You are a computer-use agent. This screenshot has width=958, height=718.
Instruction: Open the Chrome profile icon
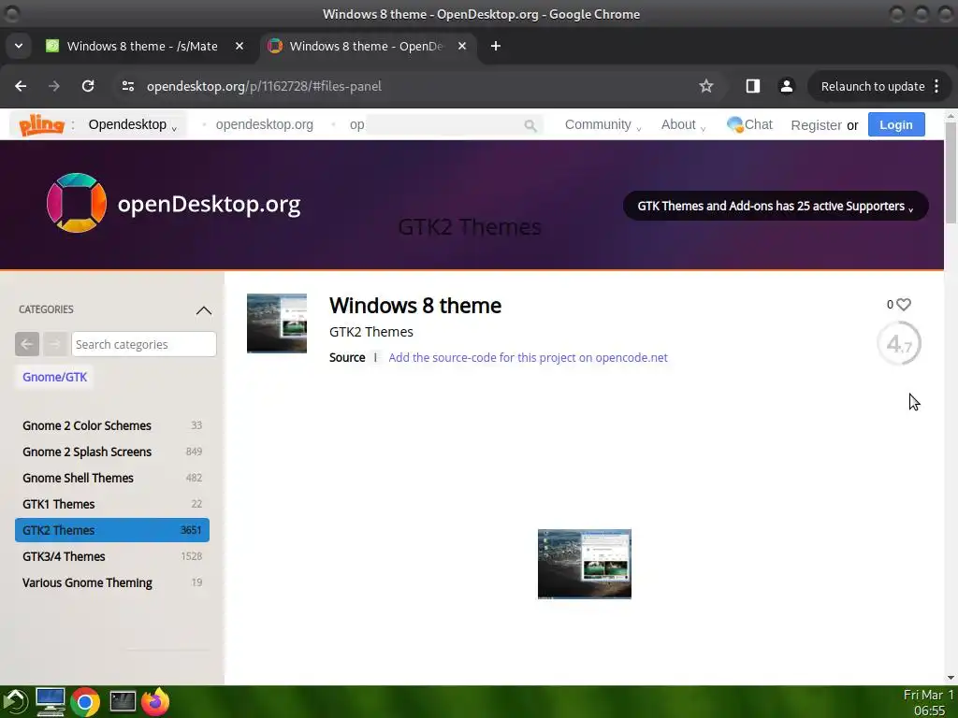tap(786, 86)
